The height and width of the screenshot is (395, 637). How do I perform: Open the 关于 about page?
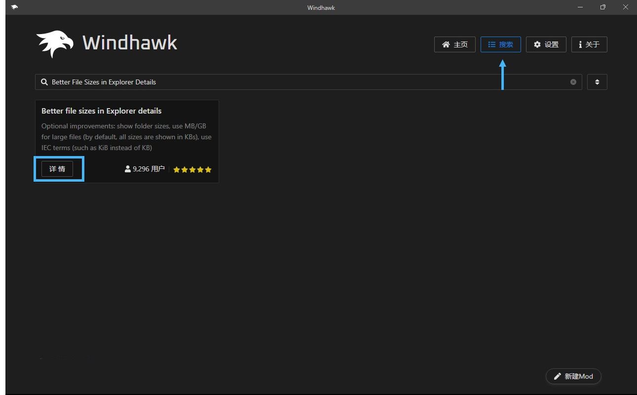(x=589, y=44)
